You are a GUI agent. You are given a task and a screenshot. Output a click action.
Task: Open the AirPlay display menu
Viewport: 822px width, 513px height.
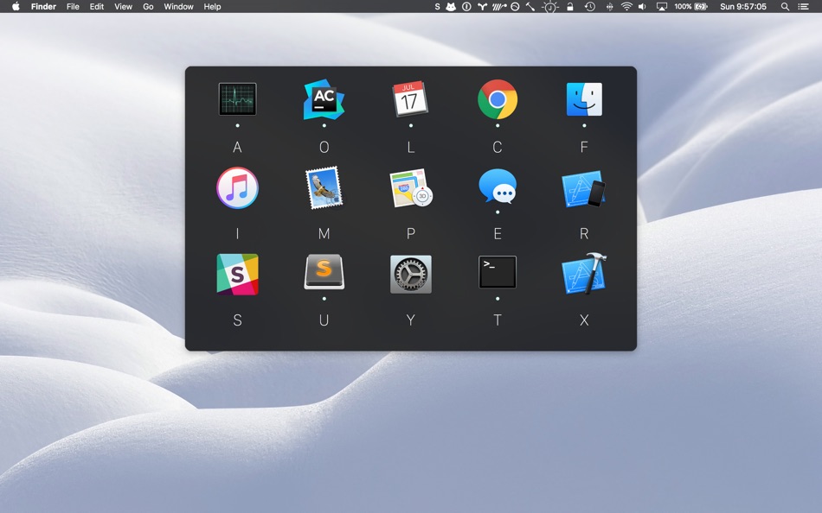662,6
